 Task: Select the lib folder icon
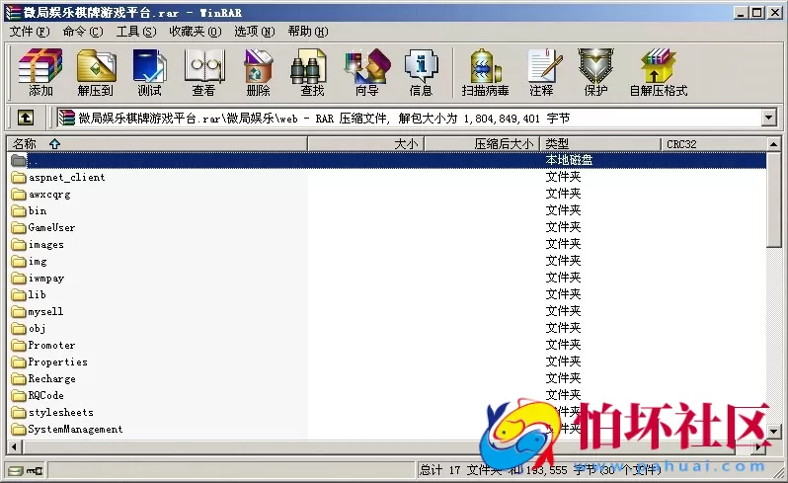(x=19, y=295)
